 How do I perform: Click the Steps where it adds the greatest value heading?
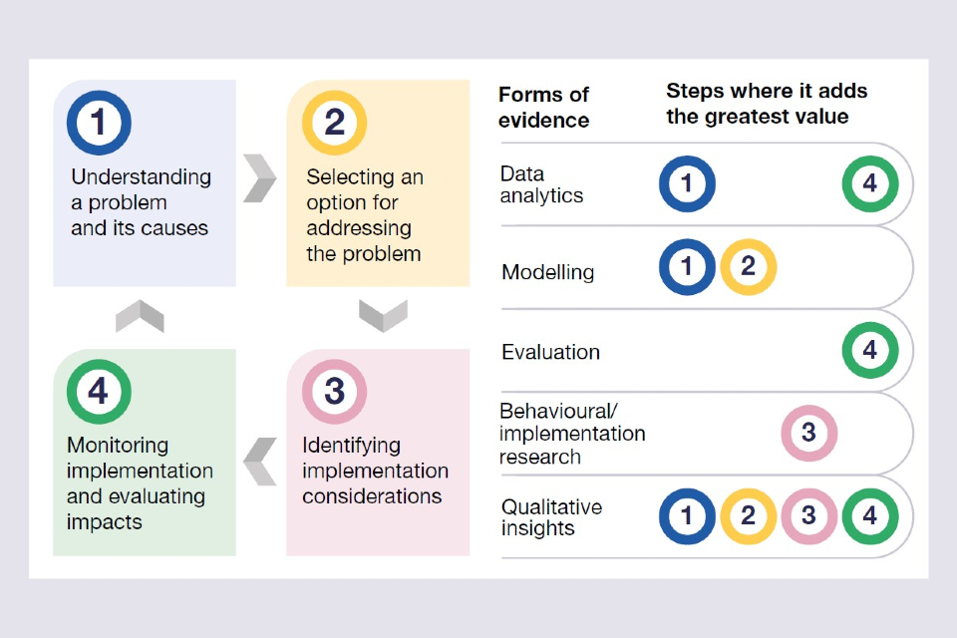767,104
